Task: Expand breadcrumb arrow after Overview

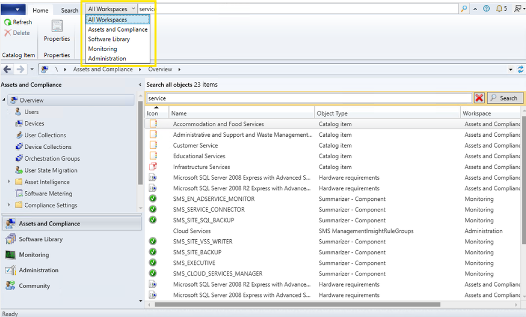Action: pyautogui.click(x=179, y=69)
